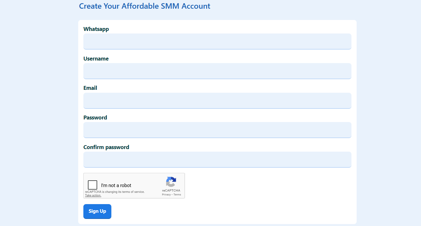Click the Take action link
The width and height of the screenshot is (421, 226).
click(x=93, y=195)
